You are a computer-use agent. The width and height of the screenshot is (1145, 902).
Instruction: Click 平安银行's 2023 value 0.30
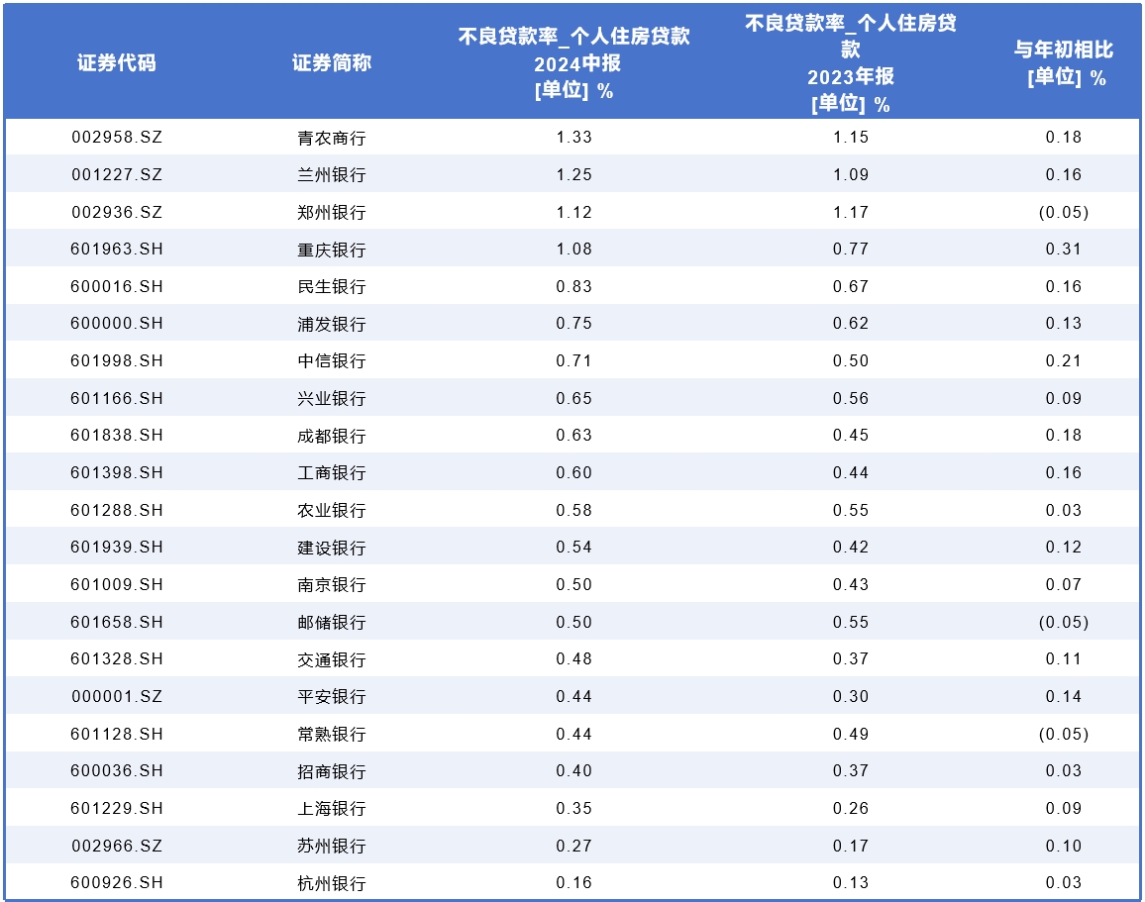point(851,696)
